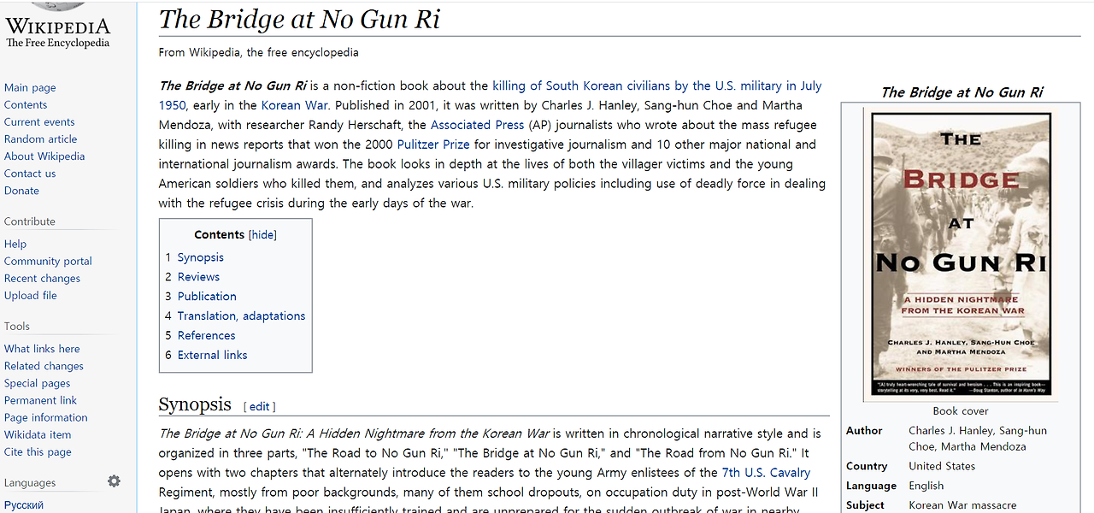Click the Languages sidebar heading
Screen dimensions: 1094x513
pos(30,483)
